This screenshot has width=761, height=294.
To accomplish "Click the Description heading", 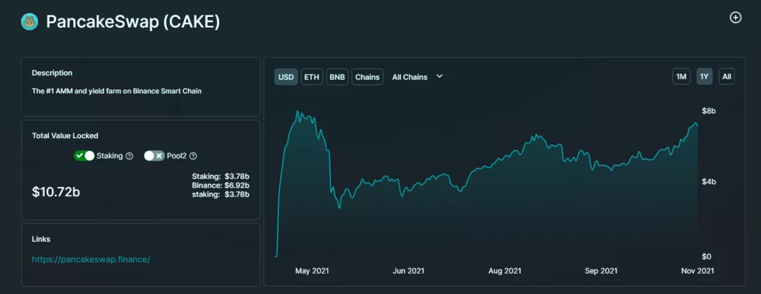I will [x=52, y=73].
